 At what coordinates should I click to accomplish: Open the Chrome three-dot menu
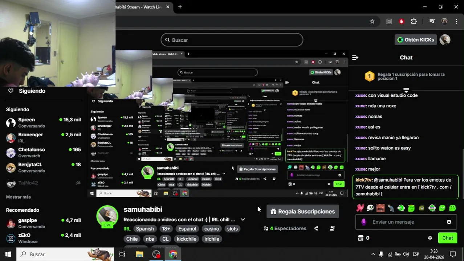click(456, 21)
